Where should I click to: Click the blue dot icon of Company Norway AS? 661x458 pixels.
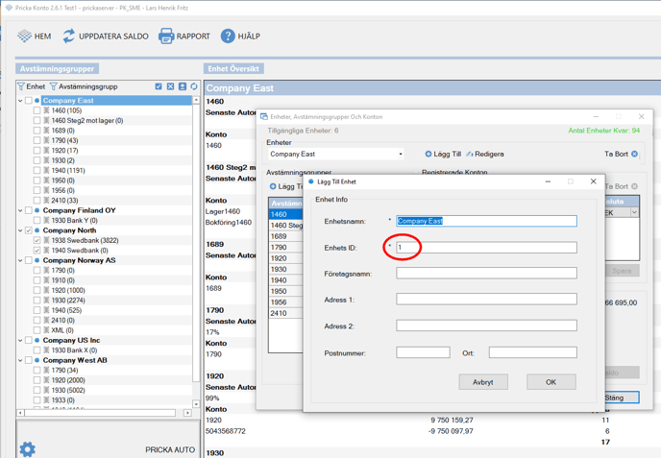coord(37,260)
